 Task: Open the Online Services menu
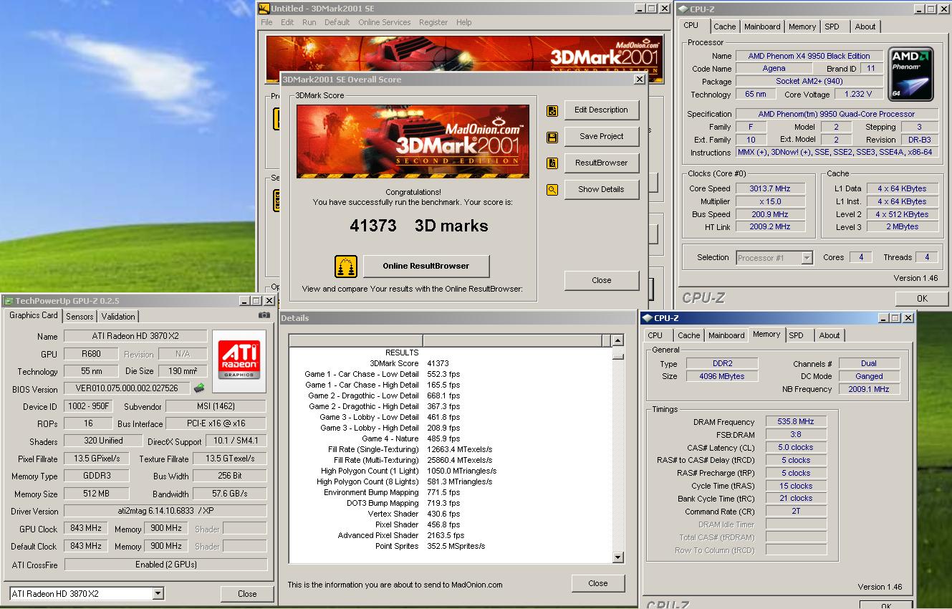tap(385, 22)
